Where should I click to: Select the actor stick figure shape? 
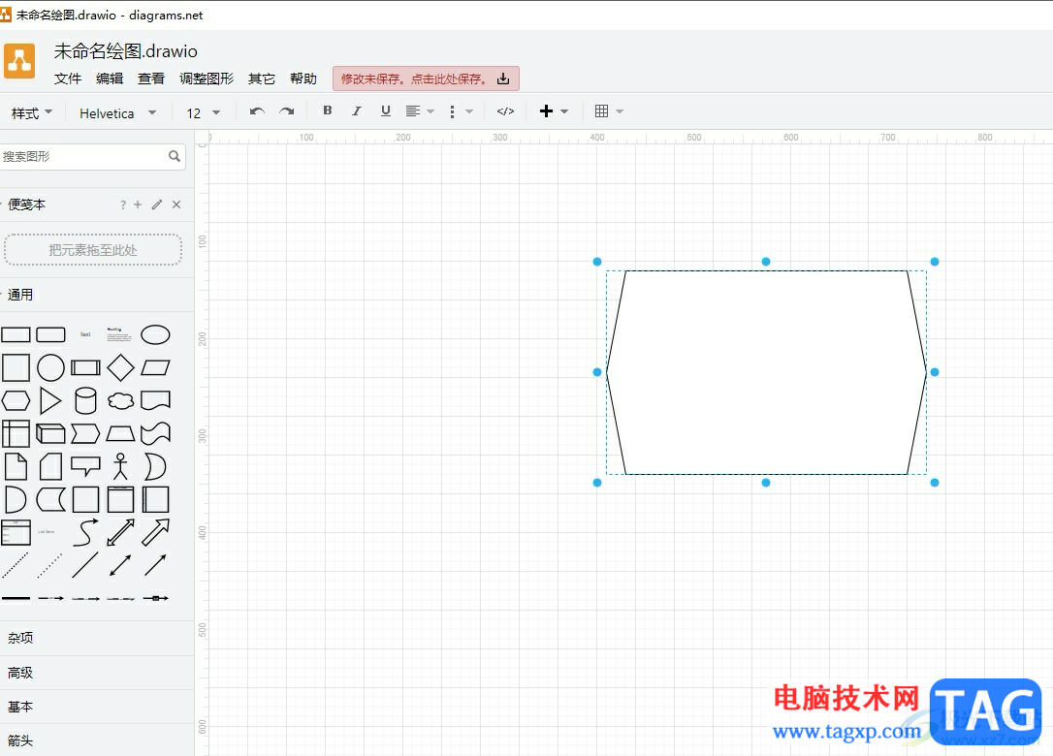120,466
